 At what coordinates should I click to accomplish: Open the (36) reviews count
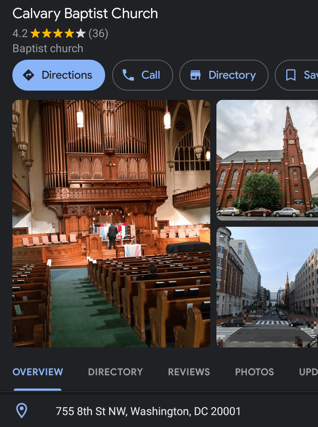[x=98, y=34]
